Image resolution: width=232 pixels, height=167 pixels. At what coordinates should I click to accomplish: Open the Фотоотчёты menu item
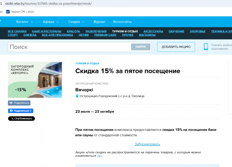tap(122, 22)
